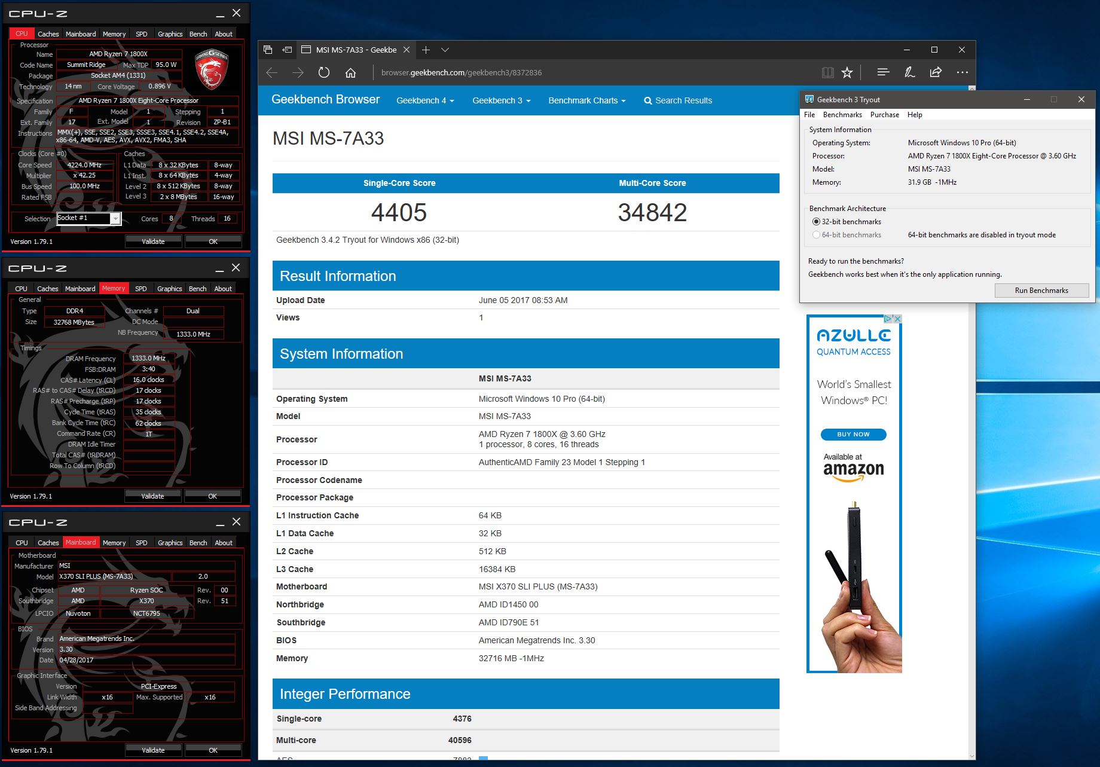Select 32-bit benchmarks radio button

click(816, 221)
